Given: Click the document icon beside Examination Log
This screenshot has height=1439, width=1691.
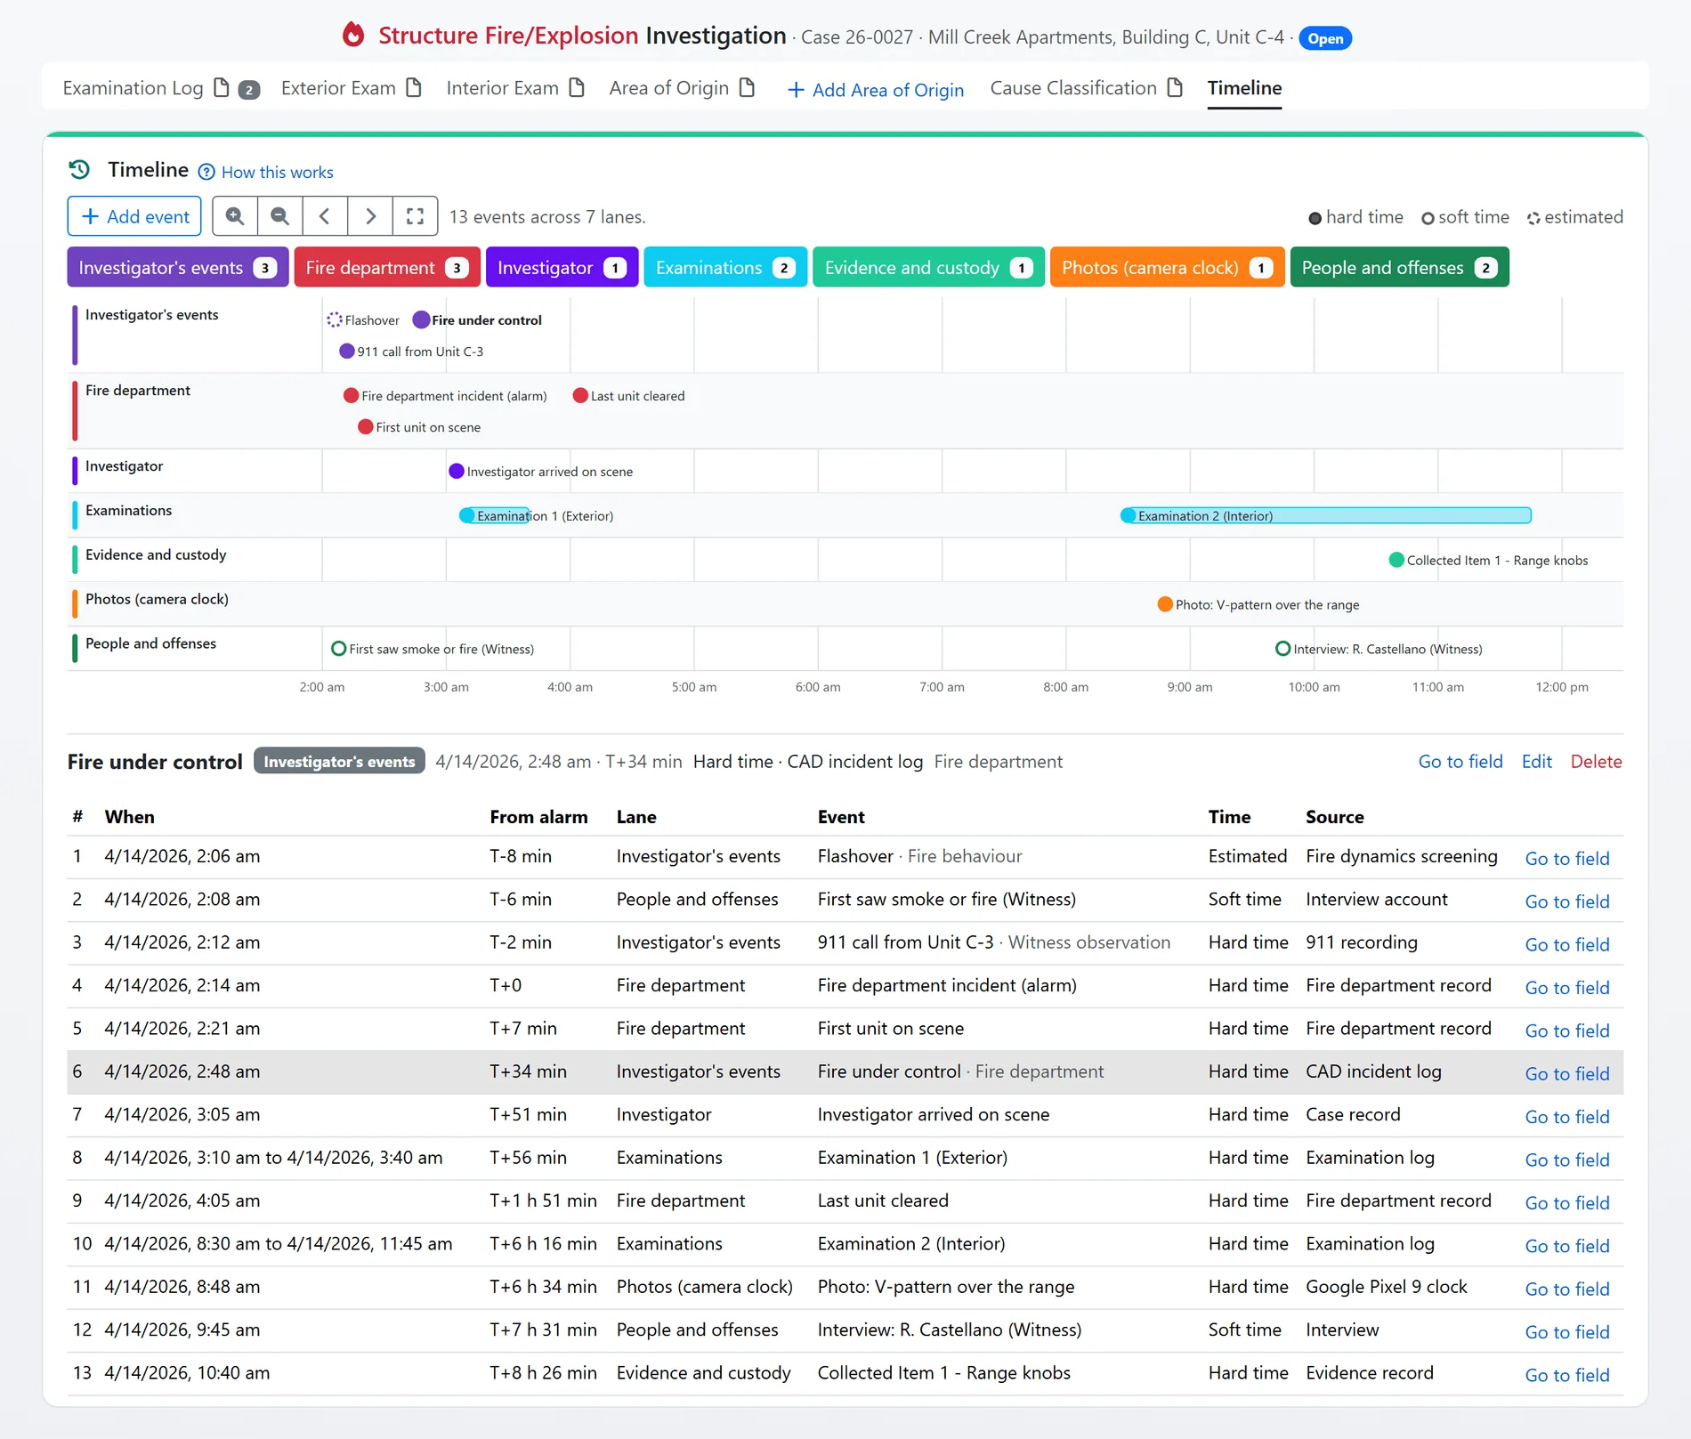Looking at the screenshot, I should click(222, 87).
